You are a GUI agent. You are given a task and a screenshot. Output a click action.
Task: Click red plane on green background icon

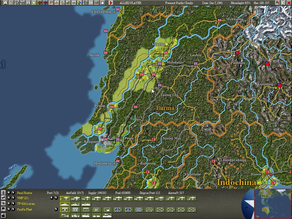click(x=39, y=3)
